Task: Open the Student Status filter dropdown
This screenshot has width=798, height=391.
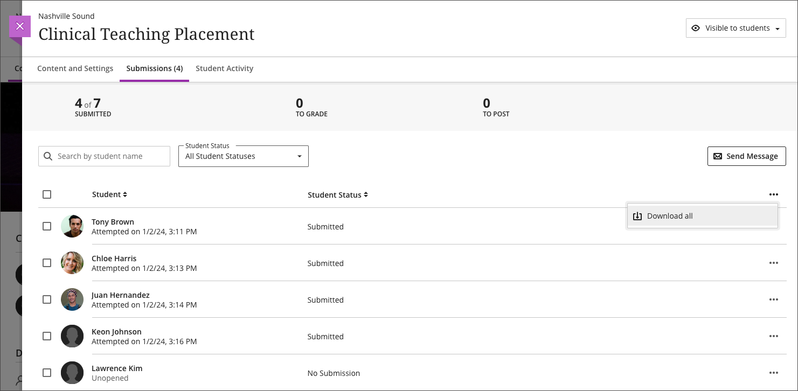Action: 243,156
